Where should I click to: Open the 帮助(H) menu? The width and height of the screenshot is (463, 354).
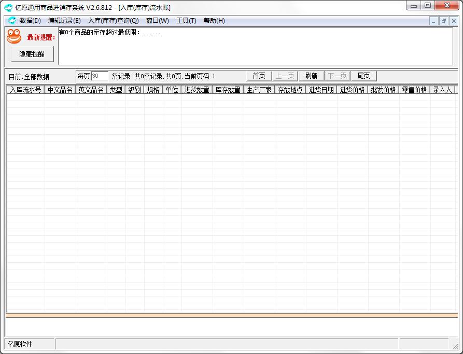click(x=214, y=21)
